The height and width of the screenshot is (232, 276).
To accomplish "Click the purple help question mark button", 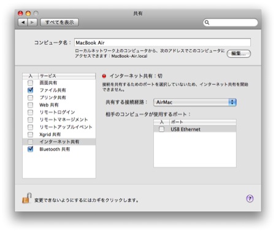I will [x=250, y=199].
